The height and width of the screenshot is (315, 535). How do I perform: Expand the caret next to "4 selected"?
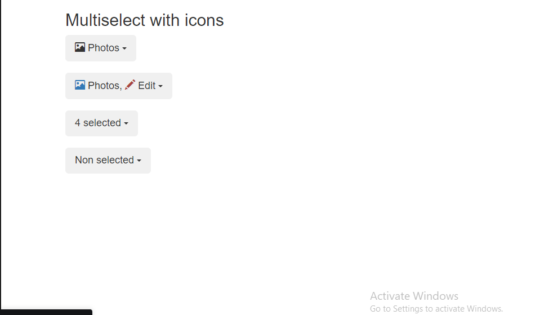click(126, 123)
